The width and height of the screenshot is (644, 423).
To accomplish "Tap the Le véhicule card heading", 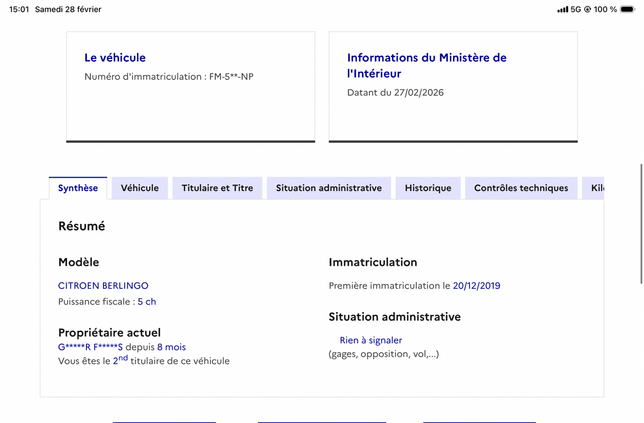I will coord(115,57).
